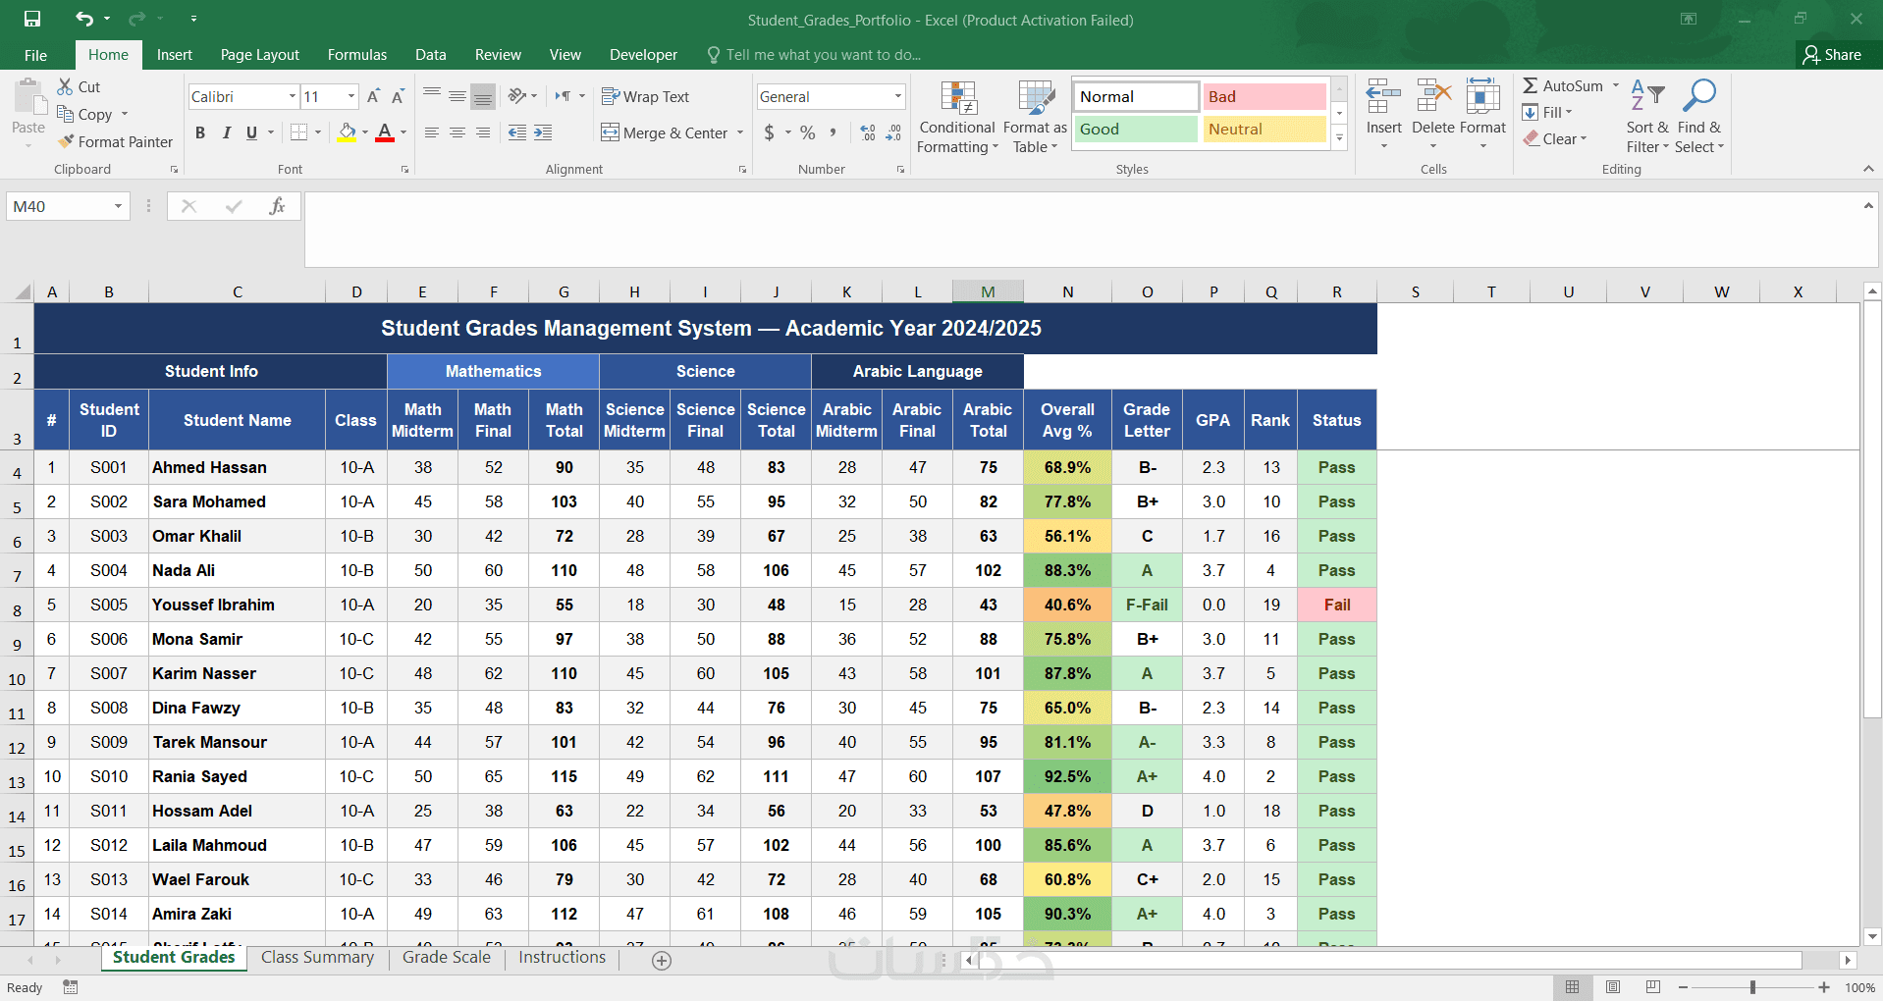Open the Find & Select magnifier
The image size is (1883, 1001).
(x=1698, y=98)
